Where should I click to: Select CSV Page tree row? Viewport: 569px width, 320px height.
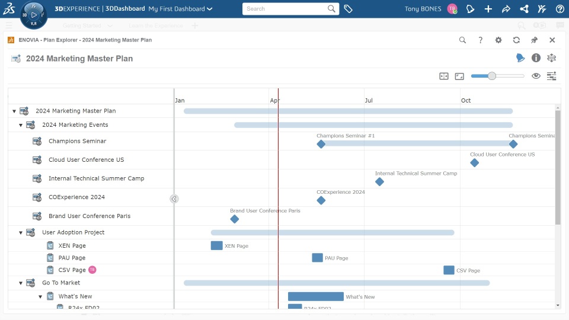tap(91, 270)
